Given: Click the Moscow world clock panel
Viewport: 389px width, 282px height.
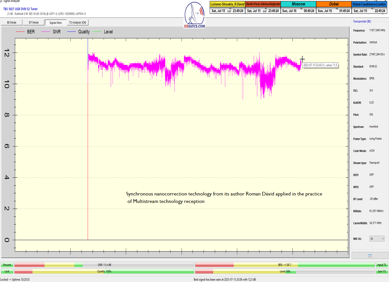Looking at the screenshot, I should [298, 7].
